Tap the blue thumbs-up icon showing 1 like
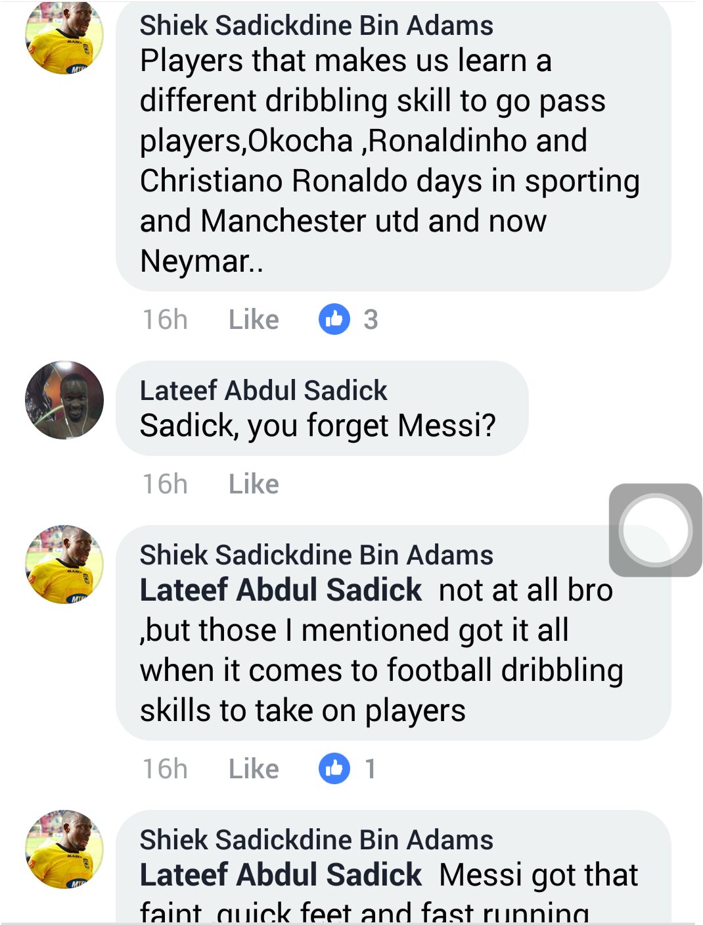This screenshot has height=925, width=703. (334, 768)
